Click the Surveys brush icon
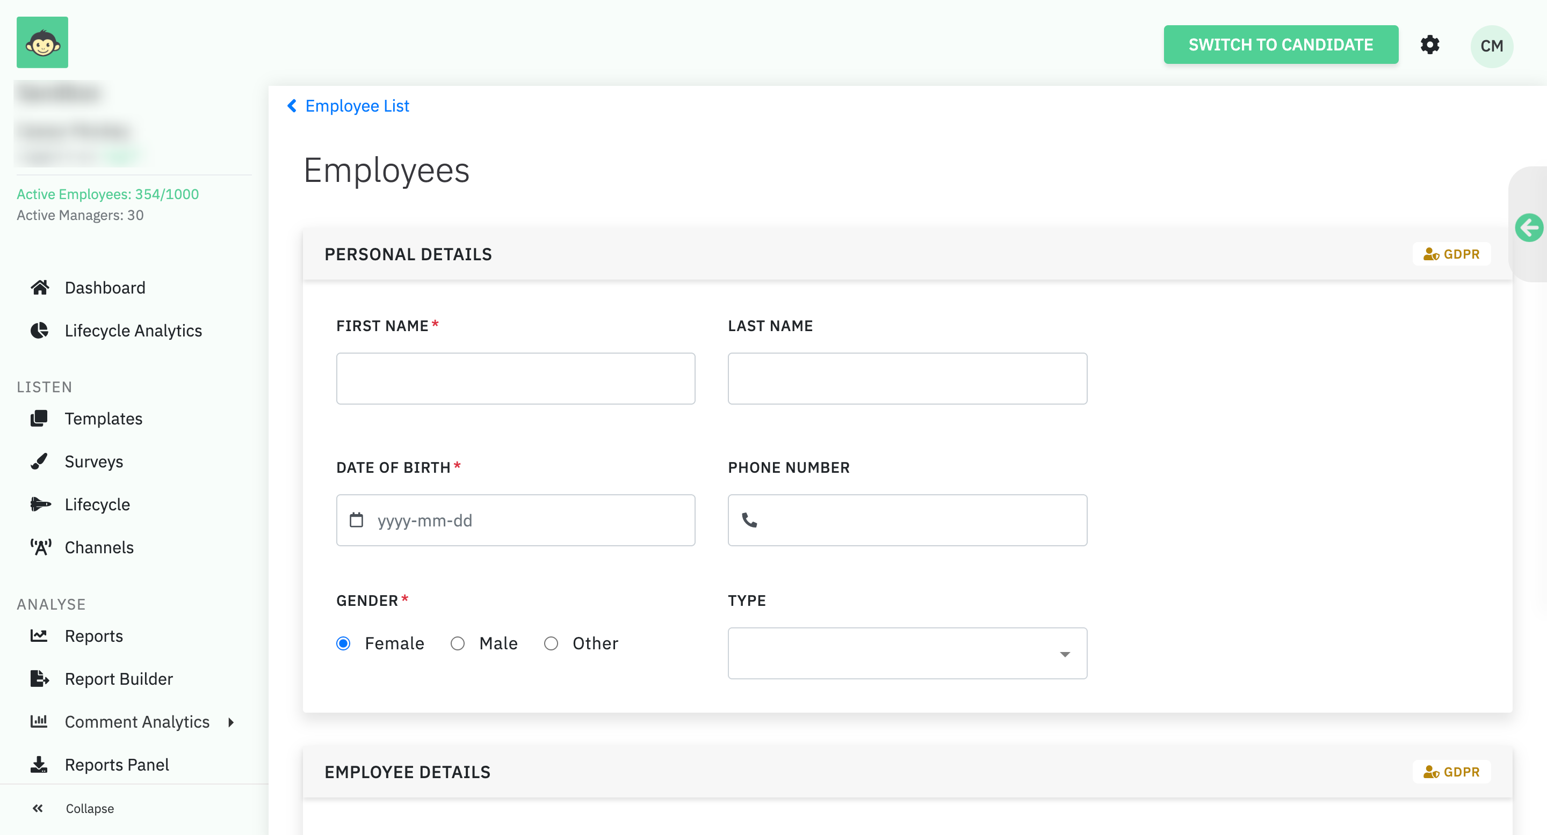Viewport: 1547px width, 835px height. [x=40, y=462]
